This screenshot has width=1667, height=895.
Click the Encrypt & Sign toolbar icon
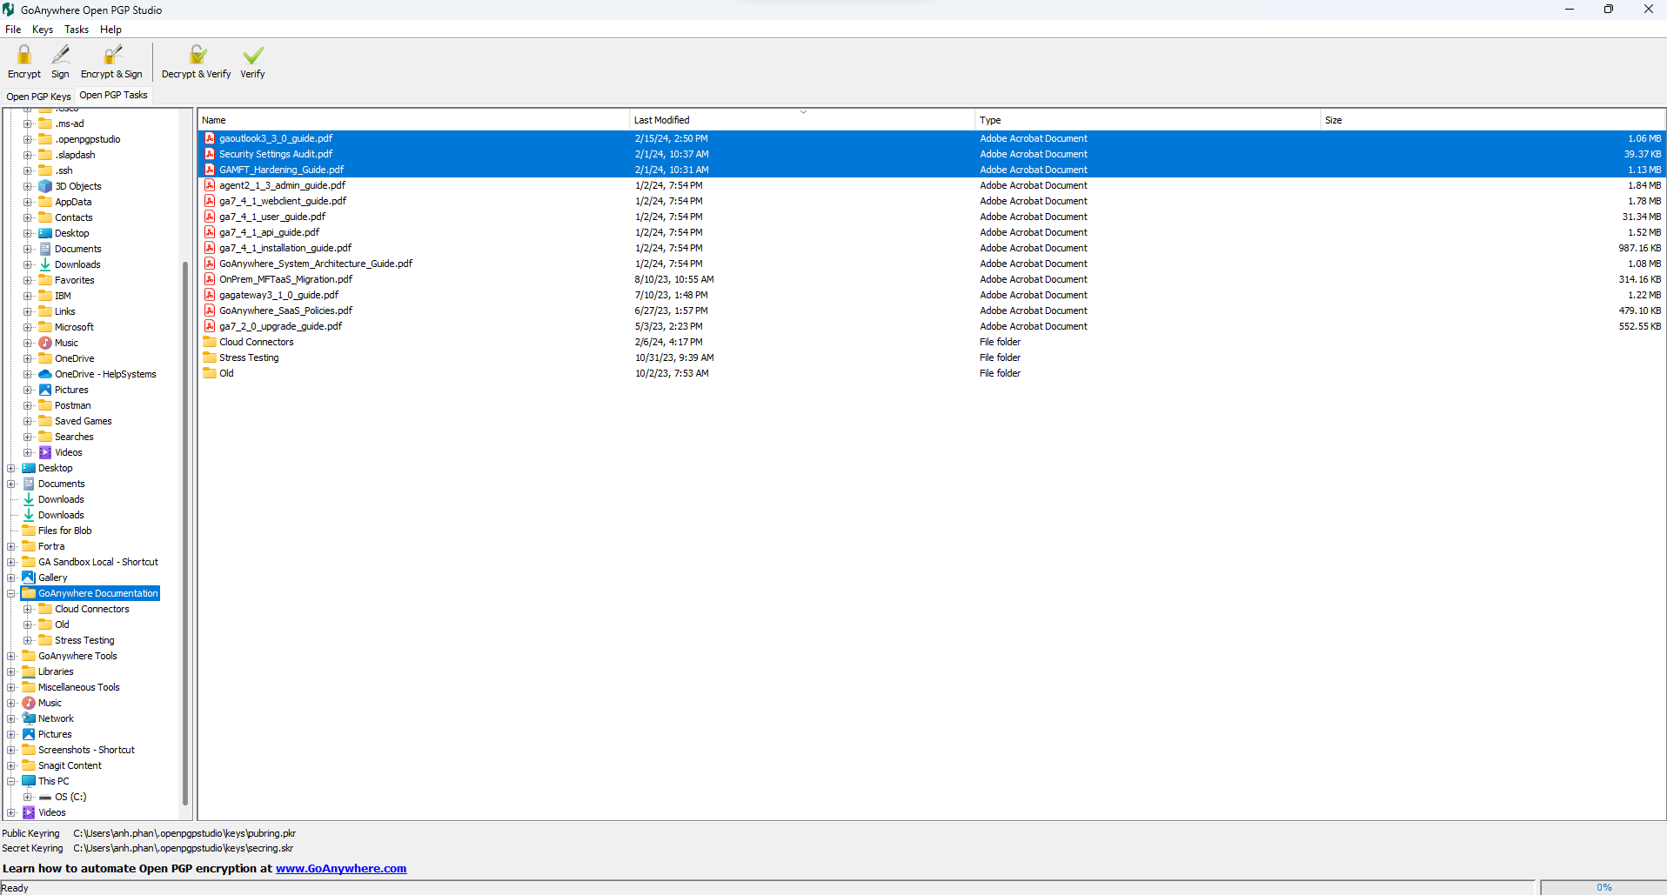pyautogui.click(x=111, y=61)
